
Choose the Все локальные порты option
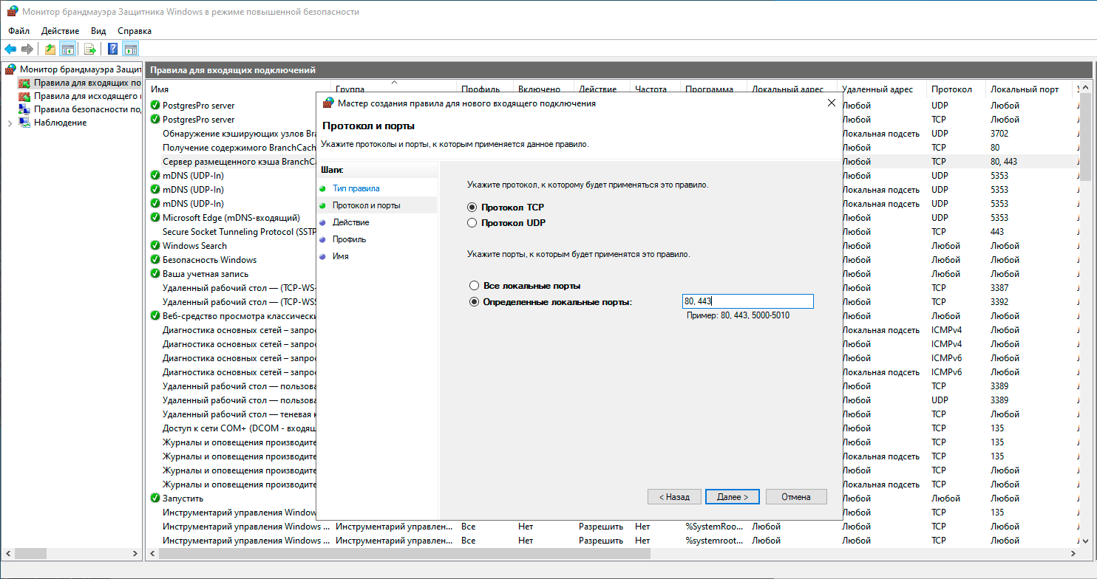pyautogui.click(x=475, y=285)
